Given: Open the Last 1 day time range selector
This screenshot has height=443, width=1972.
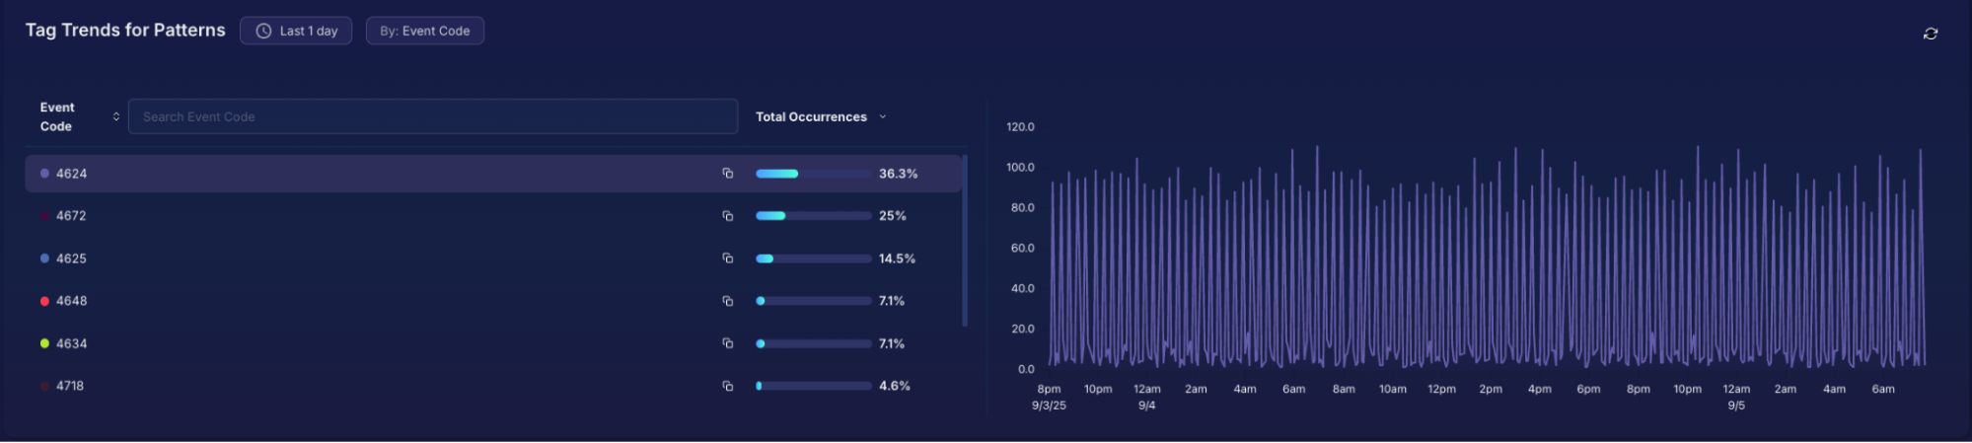Looking at the screenshot, I should point(296,31).
